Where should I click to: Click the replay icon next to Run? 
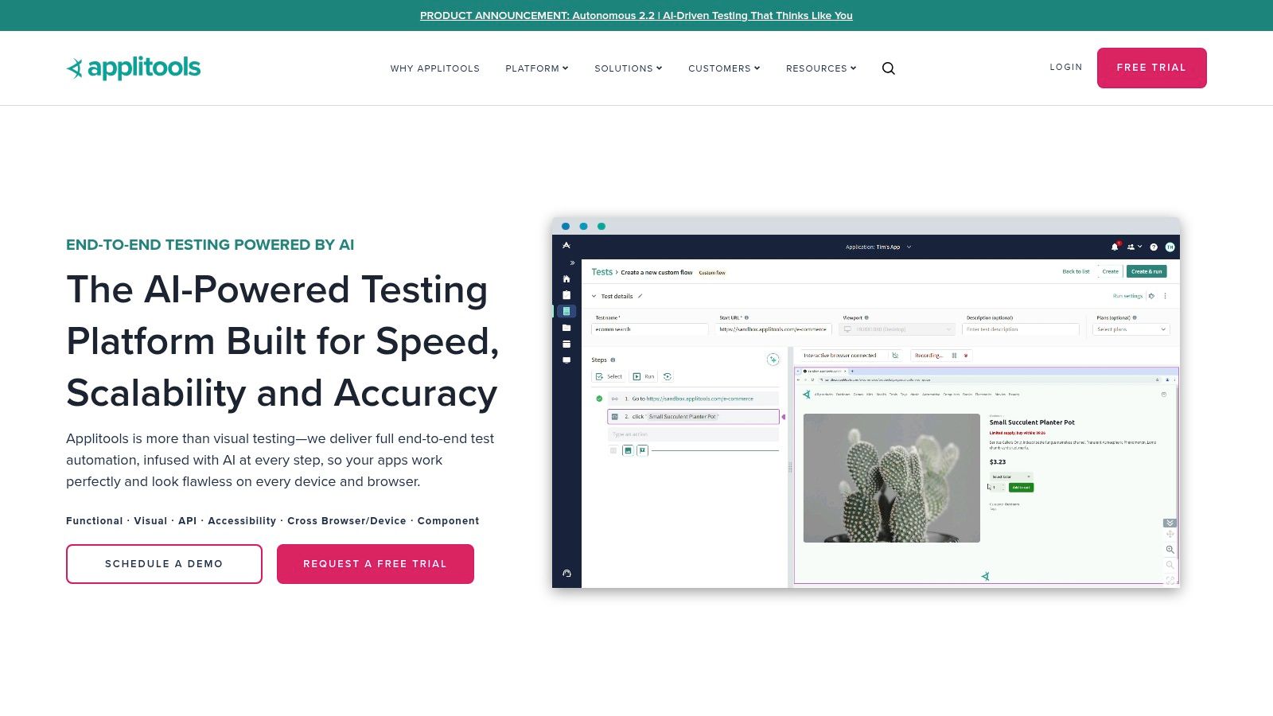click(x=668, y=376)
